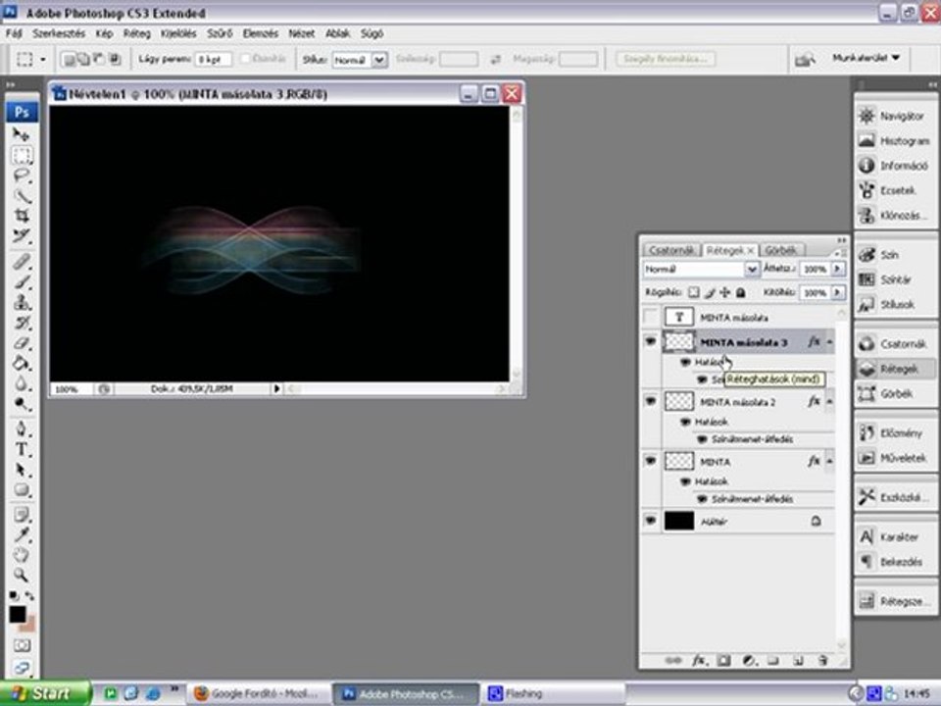Select the Crop tool

[x=22, y=216]
